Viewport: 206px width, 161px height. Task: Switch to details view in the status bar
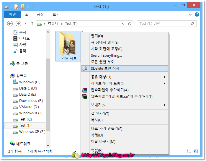coord(189,151)
